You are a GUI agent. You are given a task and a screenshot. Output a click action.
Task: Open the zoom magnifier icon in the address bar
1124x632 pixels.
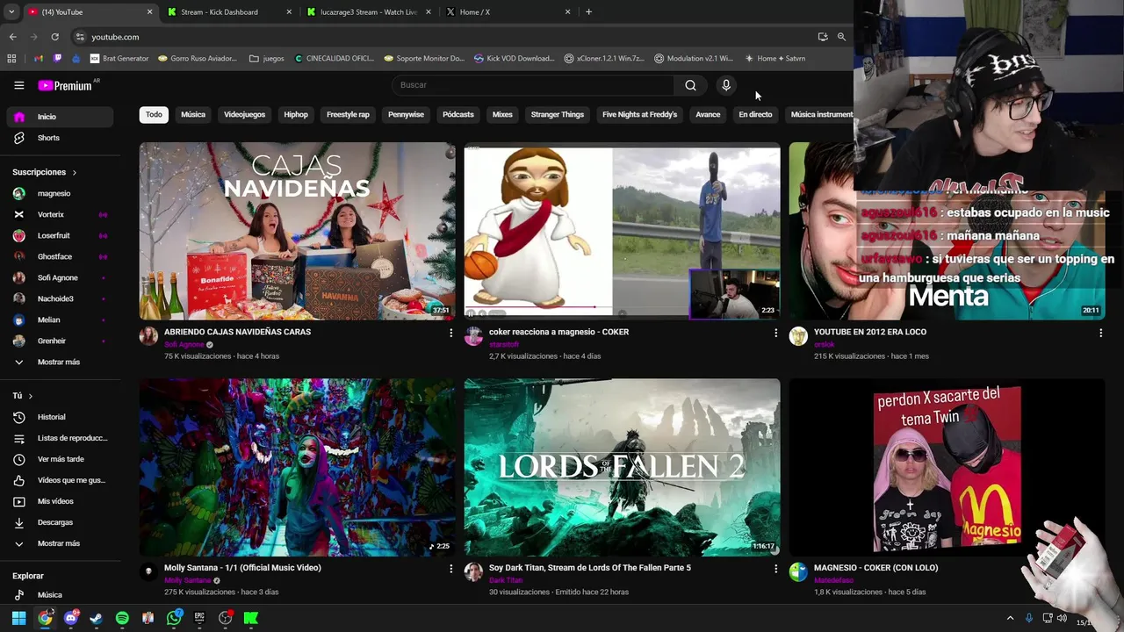[x=841, y=37]
